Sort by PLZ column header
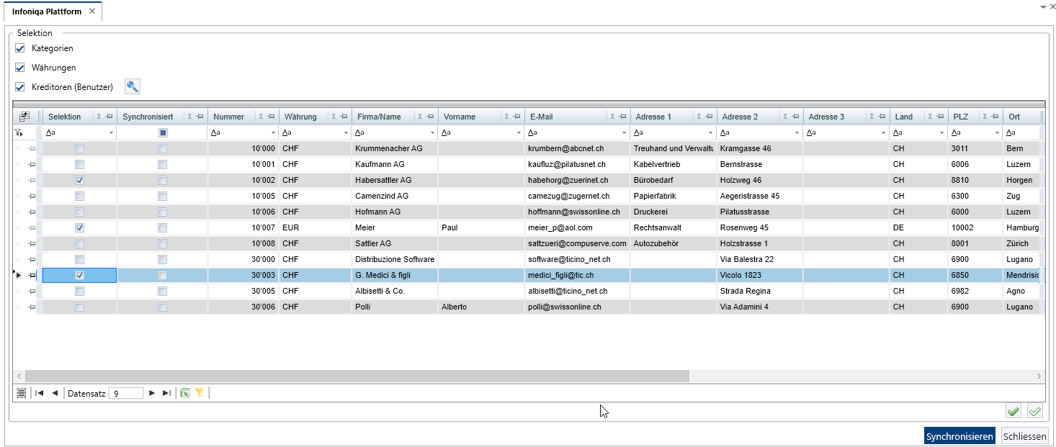1056x447 pixels. click(961, 117)
